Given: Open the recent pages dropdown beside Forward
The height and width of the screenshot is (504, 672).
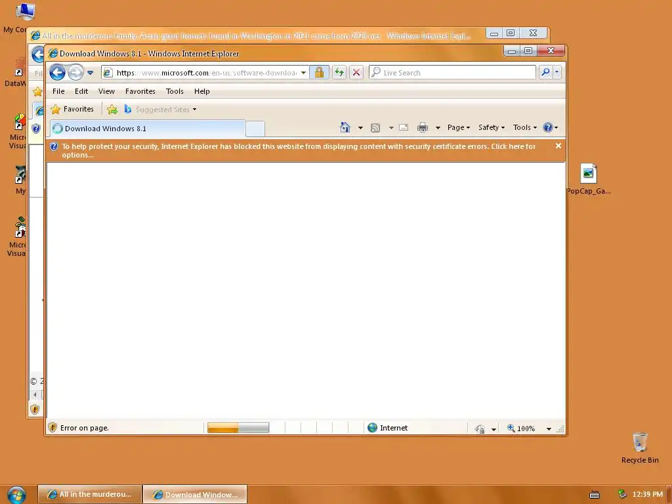Looking at the screenshot, I should pyautogui.click(x=90, y=73).
